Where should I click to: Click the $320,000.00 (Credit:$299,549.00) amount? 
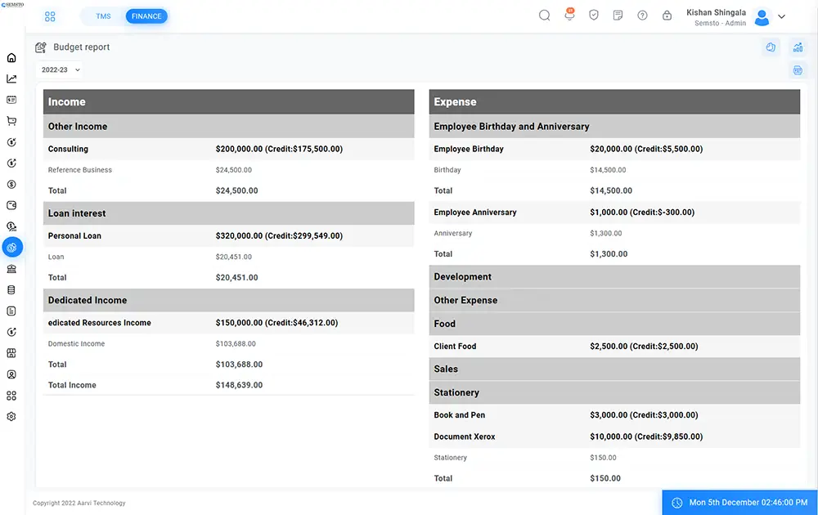tap(279, 236)
